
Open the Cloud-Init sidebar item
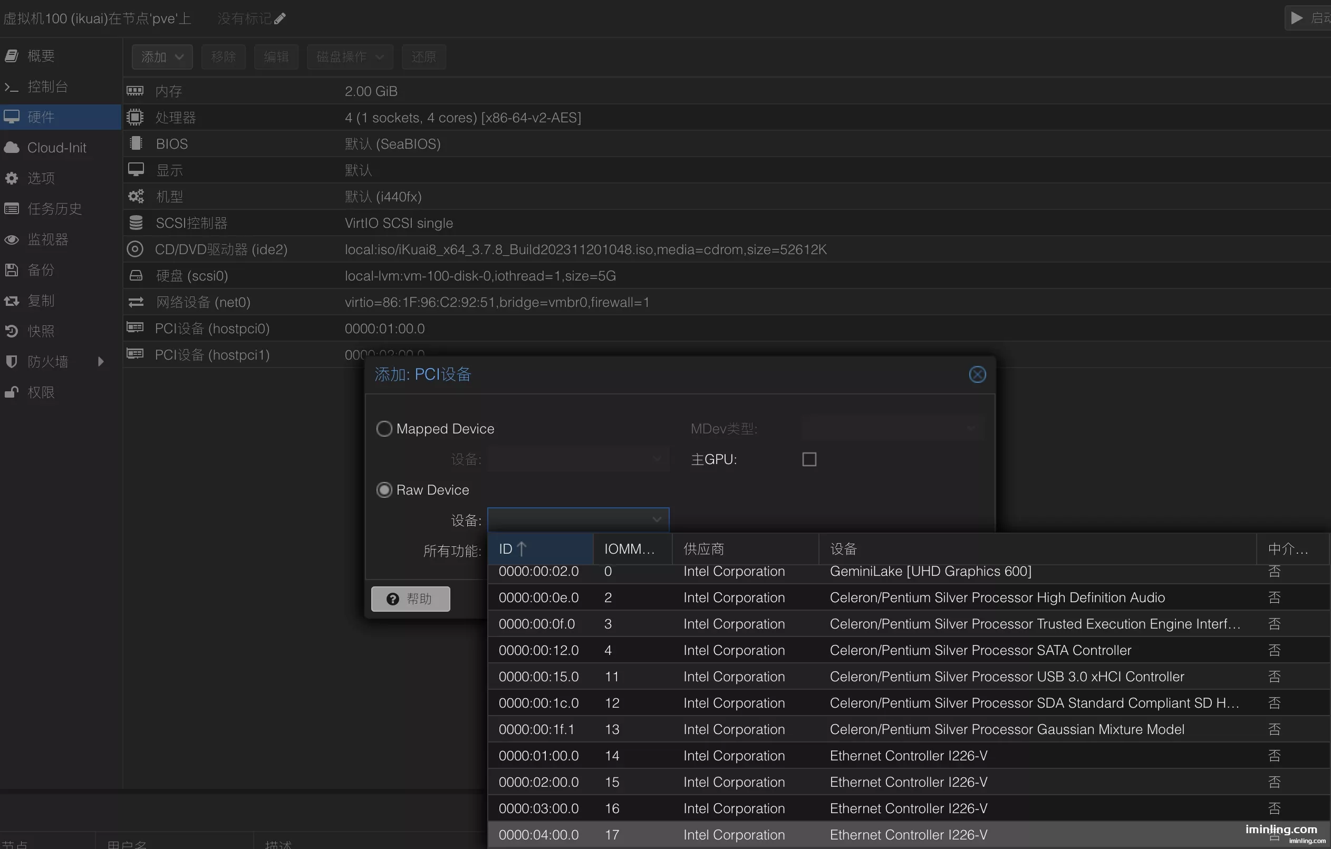60,148
